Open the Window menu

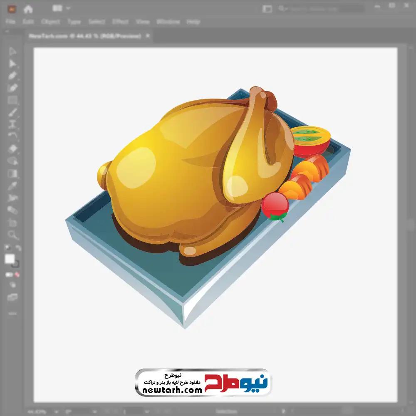168,22
